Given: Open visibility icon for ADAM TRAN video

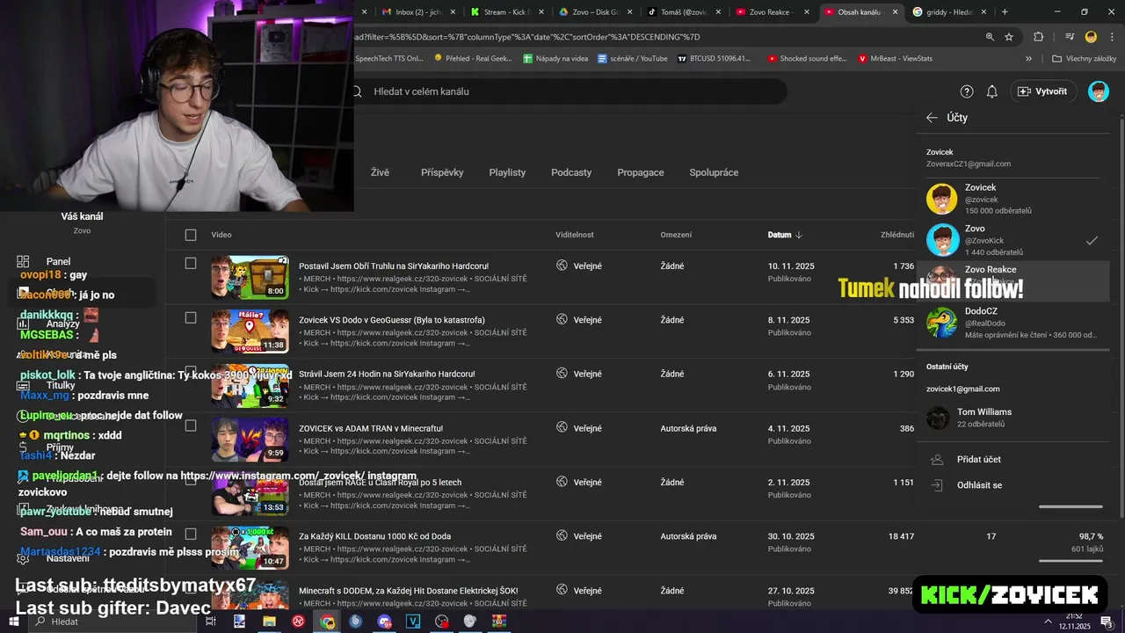Looking at the screenshot, I should coord(562,427).
